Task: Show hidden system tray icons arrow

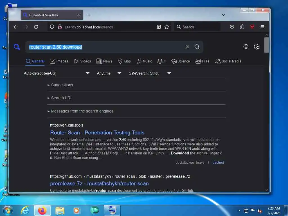Action: 239,211
